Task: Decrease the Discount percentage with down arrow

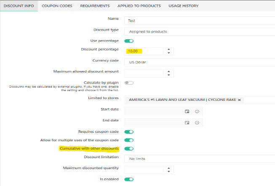Action: click(x=168, y=53)
